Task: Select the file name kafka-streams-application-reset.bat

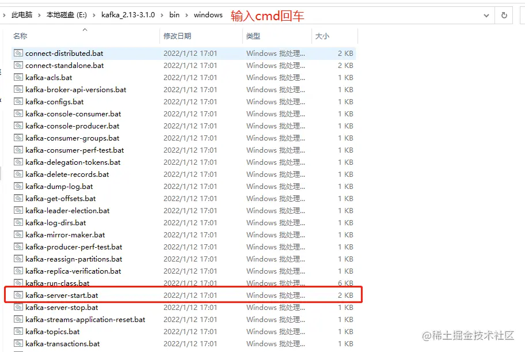Action: (85, 320)
